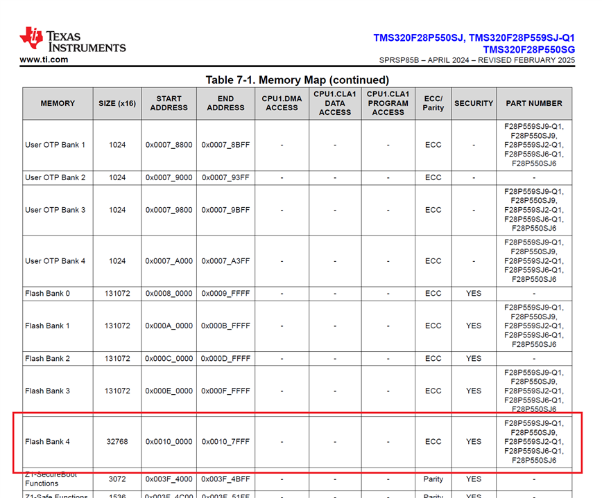602x498 pixels.
Task: Click the document revision SPRSP85B text
Action: click(399, 60)
